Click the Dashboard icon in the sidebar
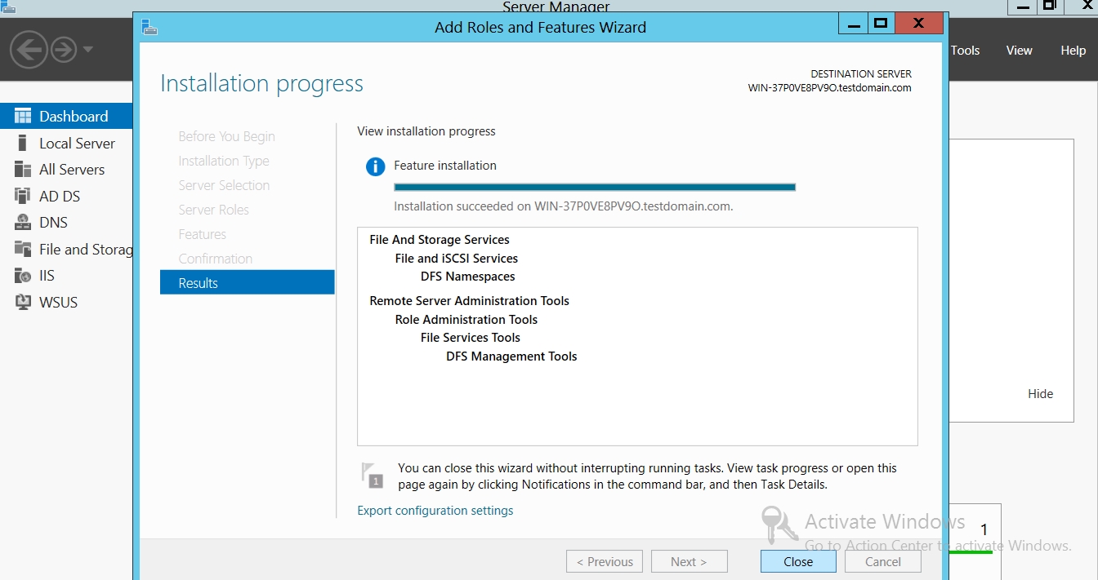Viewport: 1098px width, 580px height. click(x=23, y=117)
